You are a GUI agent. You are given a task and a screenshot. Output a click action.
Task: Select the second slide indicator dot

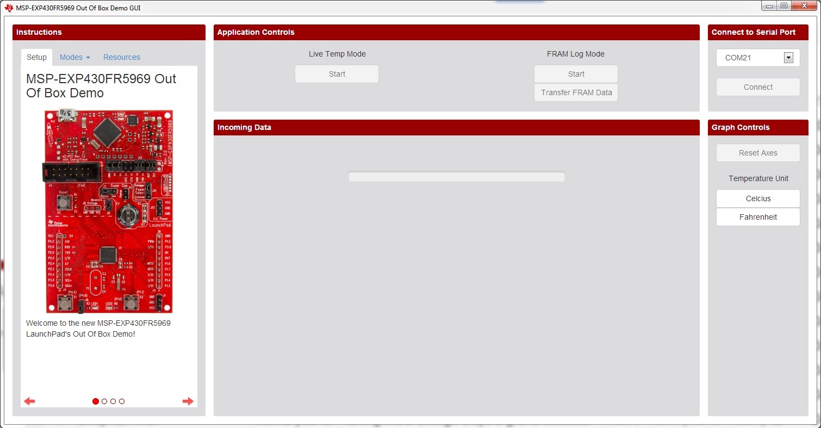coord(104,401)
